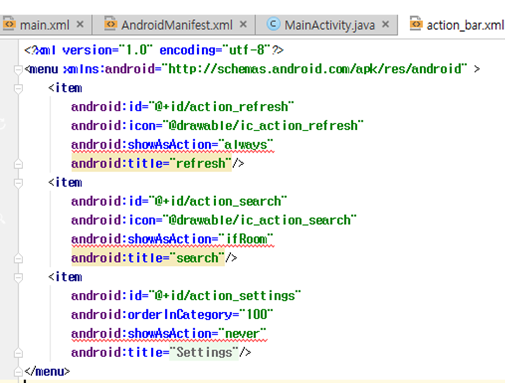Screen dimensions: 519x389
Task: Collapse the root menu element fold marker
Action: (x=19, y=70)
